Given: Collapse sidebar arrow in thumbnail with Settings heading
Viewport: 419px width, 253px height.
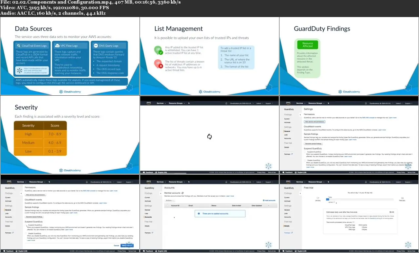Looking at the screenshot, I should point(300,115).
